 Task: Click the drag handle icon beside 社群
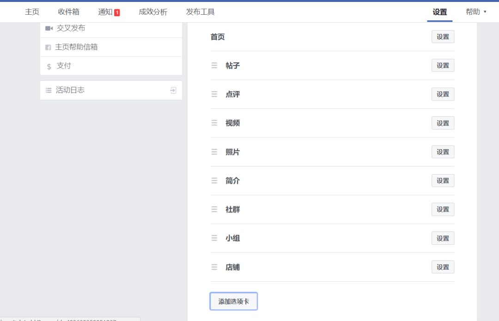[214, 209]
